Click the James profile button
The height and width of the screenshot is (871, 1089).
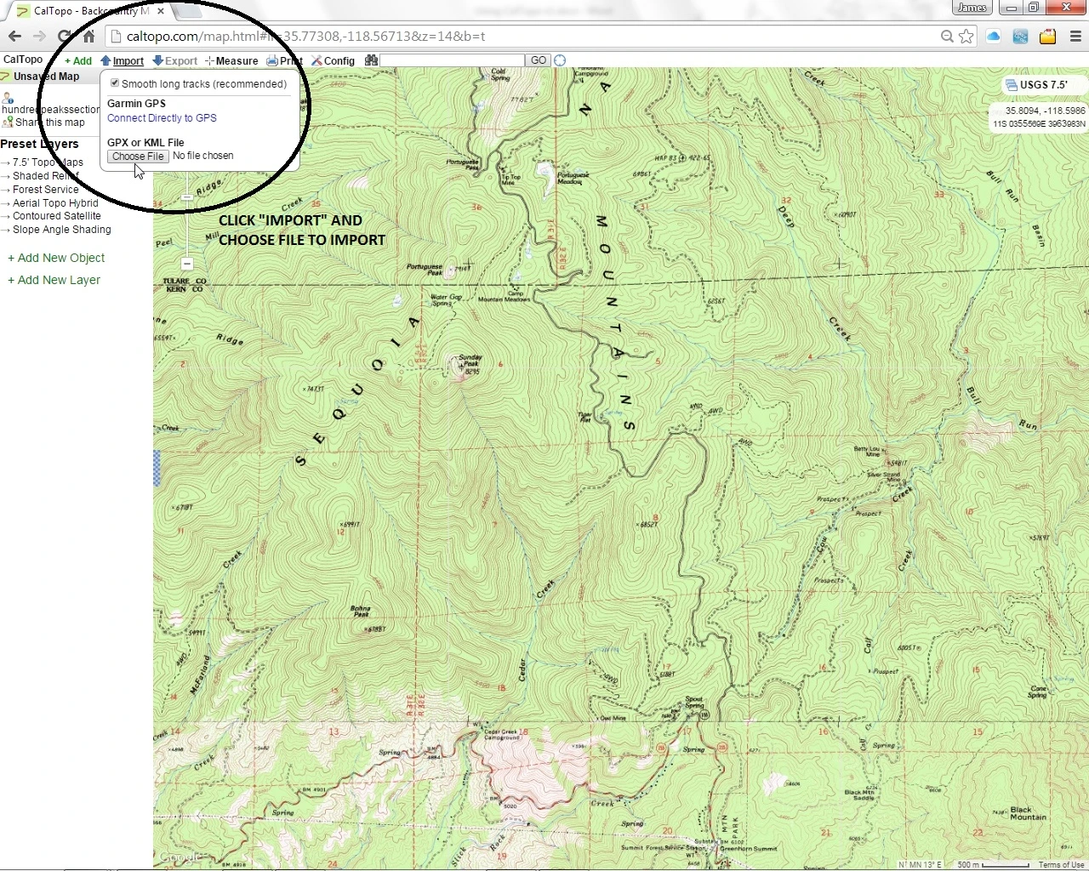point(972,8)
